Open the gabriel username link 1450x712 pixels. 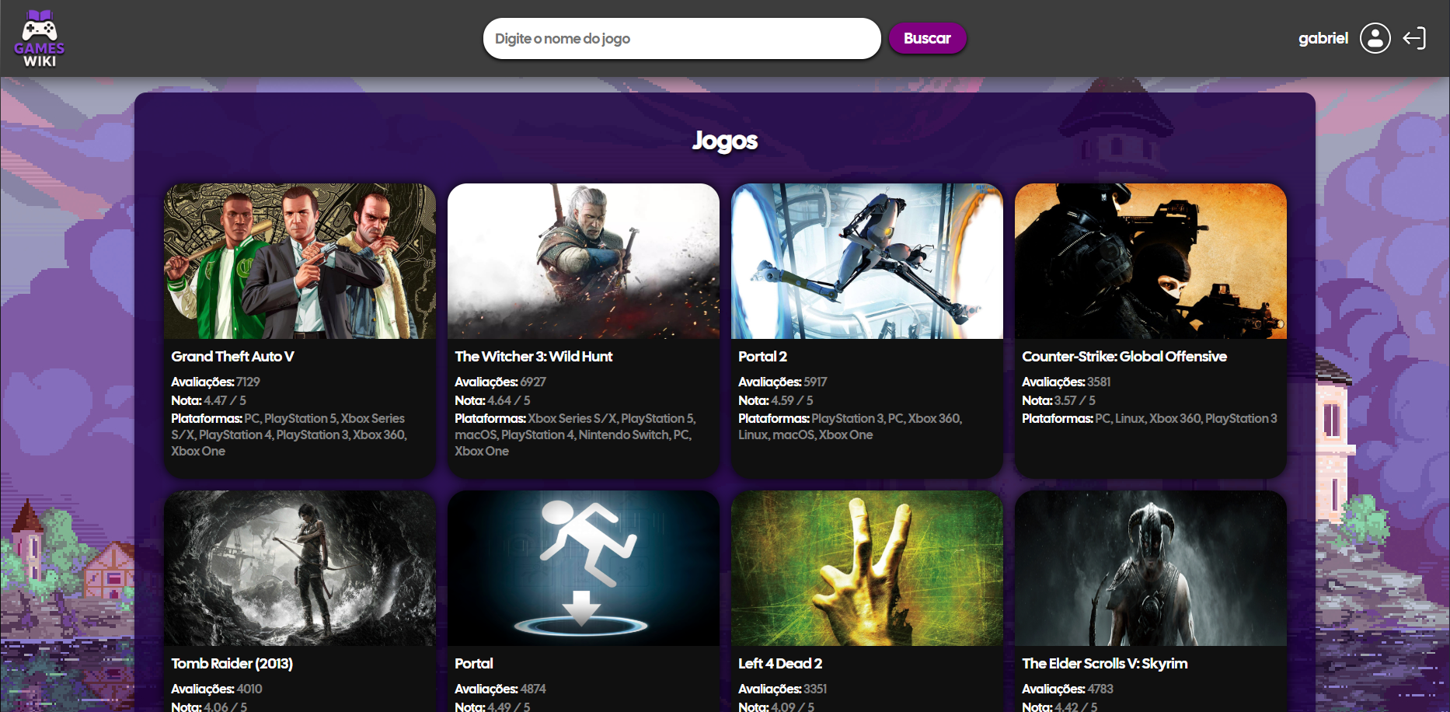(x=1323, y=38)
